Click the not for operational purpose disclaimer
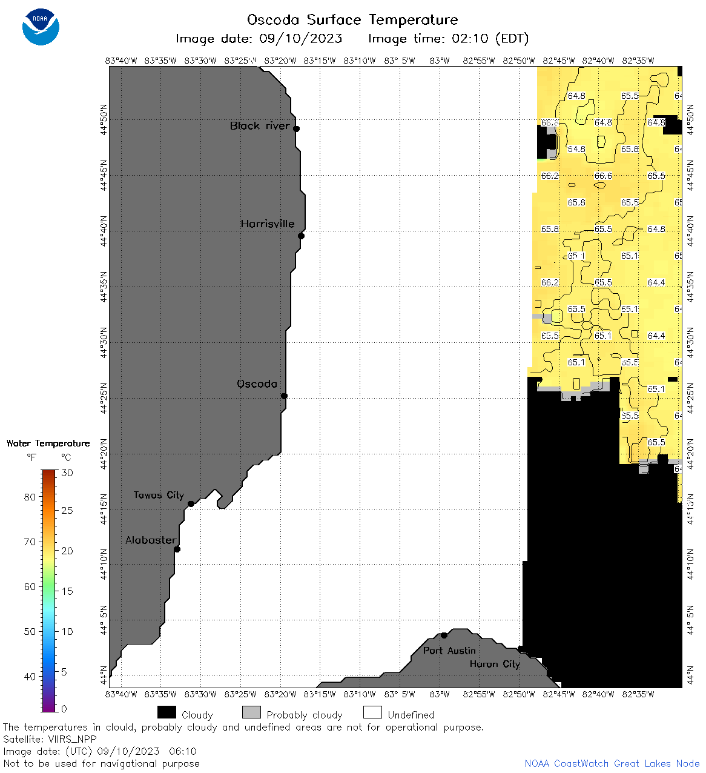The image size is (706, 773). [x=243, y=727]
